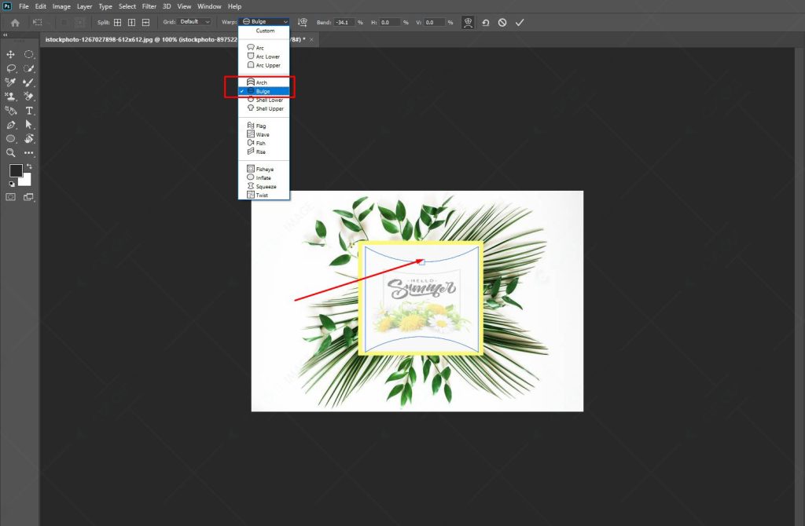Select the Move tool
The width and height of the screenshot is (805, 526).
[x=11, y=54]
